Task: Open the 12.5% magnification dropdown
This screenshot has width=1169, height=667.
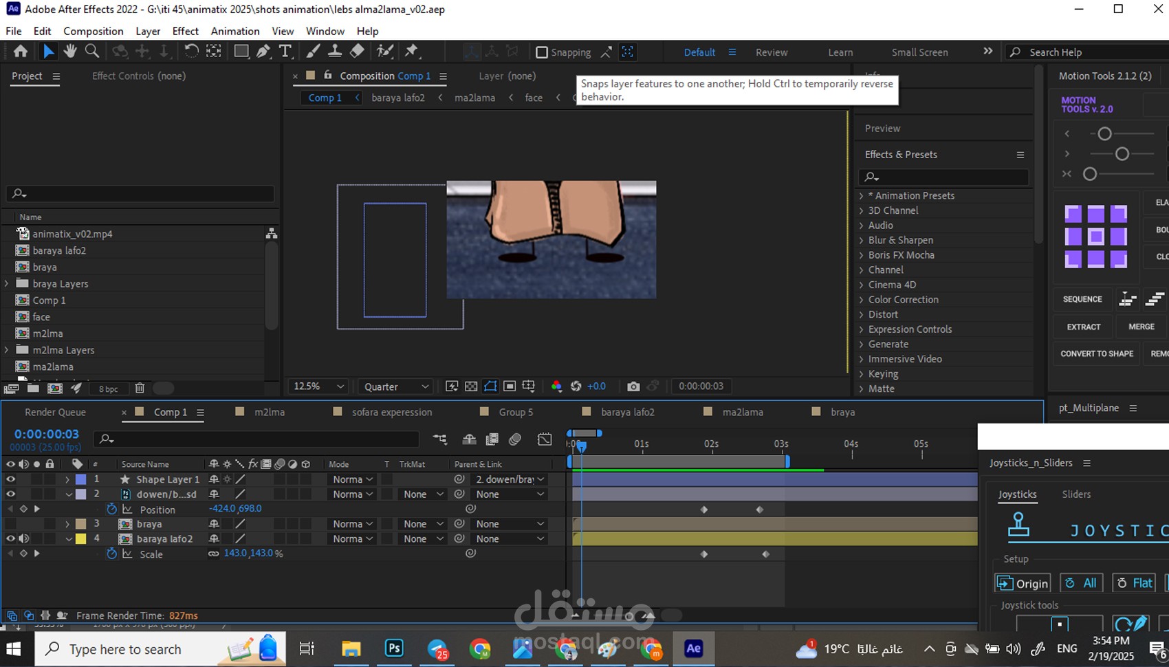Action: coord(318,386)
